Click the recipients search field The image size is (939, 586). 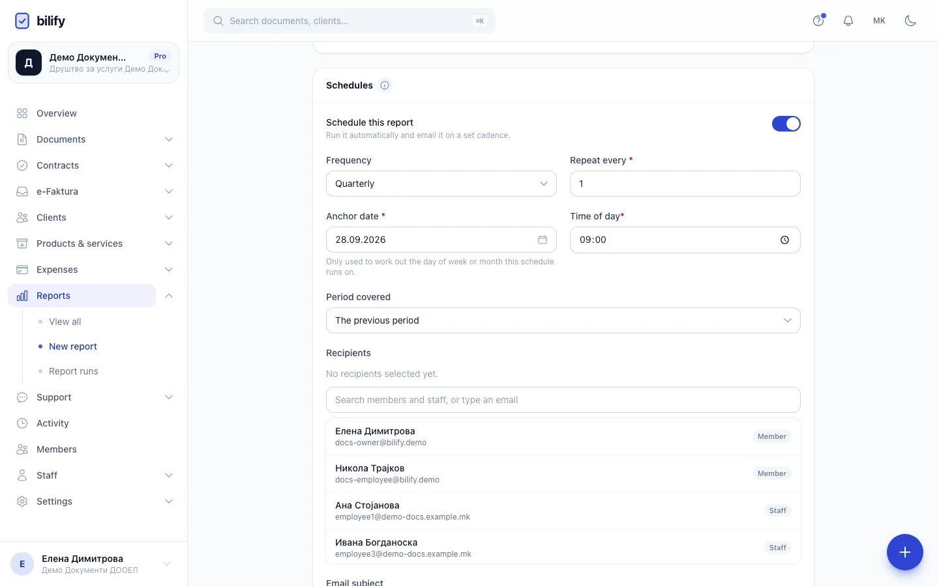pos(563,400)
